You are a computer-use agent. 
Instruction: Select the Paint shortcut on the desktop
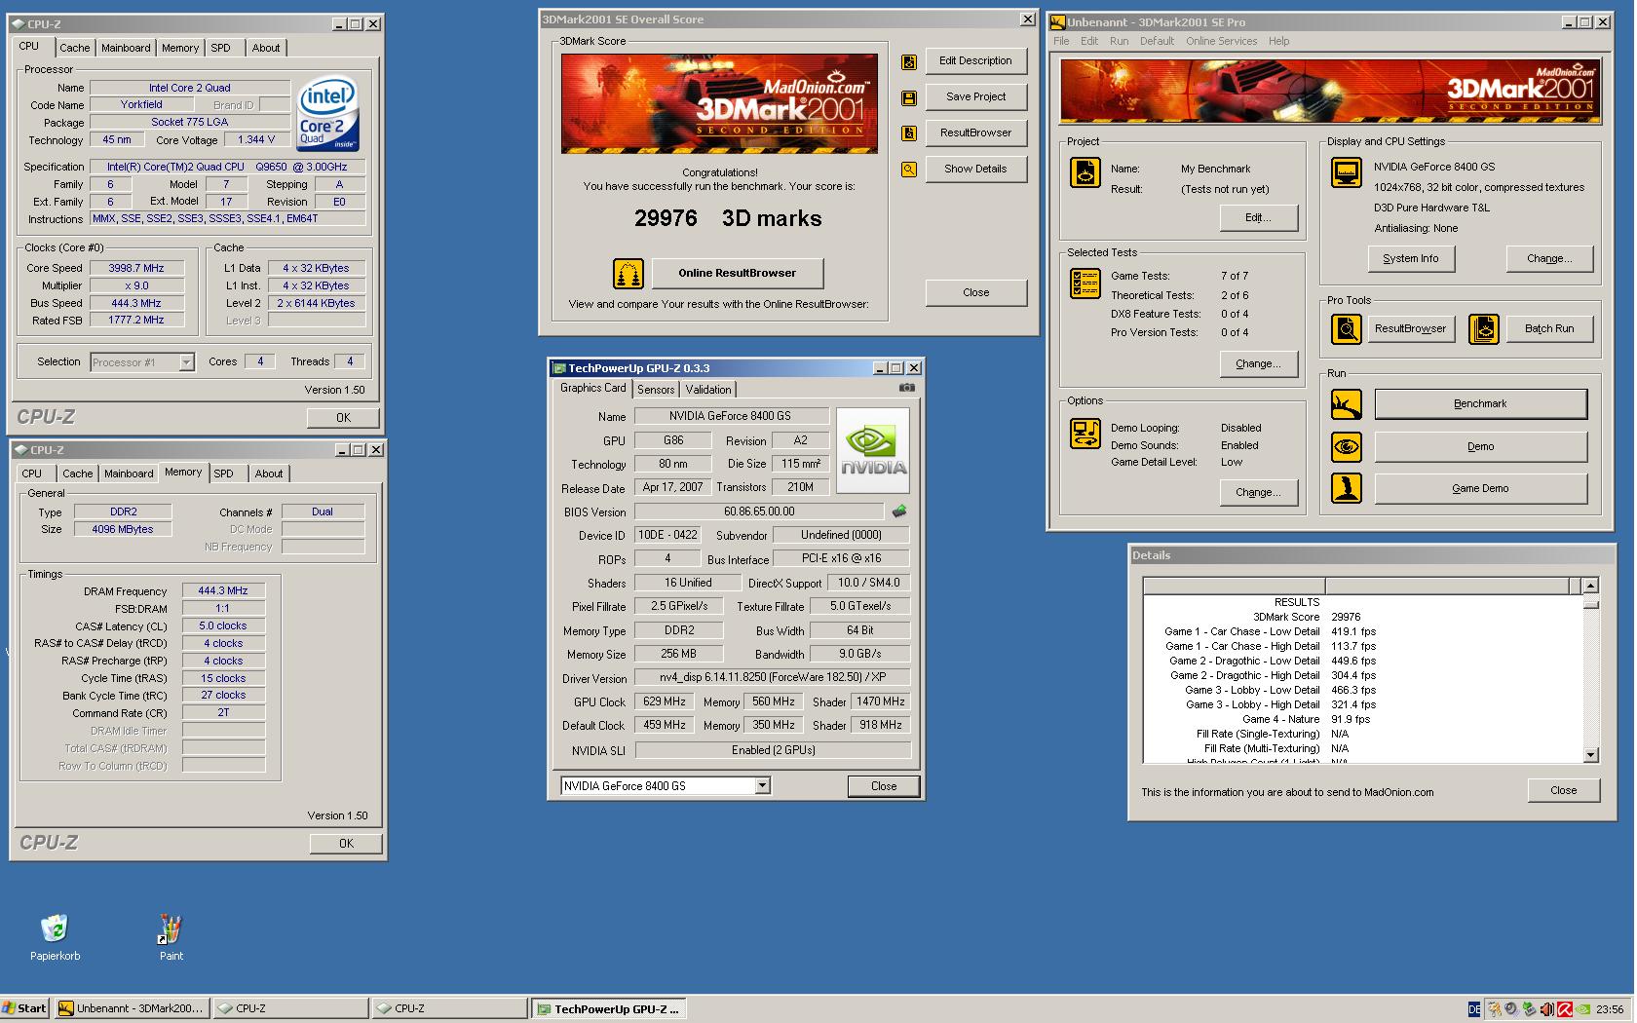[171, 937]
